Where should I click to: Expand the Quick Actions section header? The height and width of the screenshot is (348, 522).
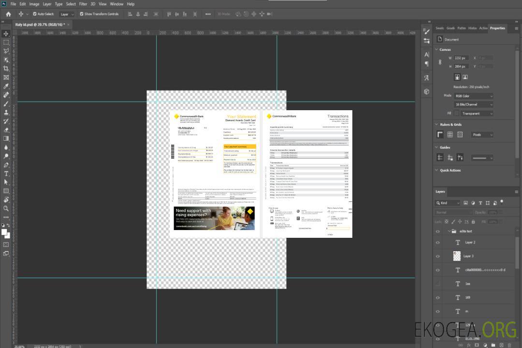450,170
